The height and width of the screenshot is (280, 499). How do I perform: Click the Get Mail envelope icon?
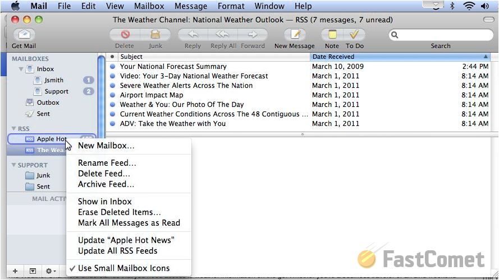[x=24, y=34]
